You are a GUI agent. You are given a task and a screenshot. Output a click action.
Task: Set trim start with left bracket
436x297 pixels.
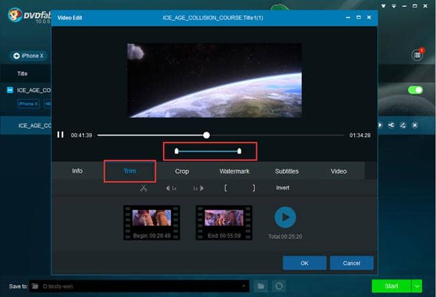pyautogui.click(x=225, y=188)
